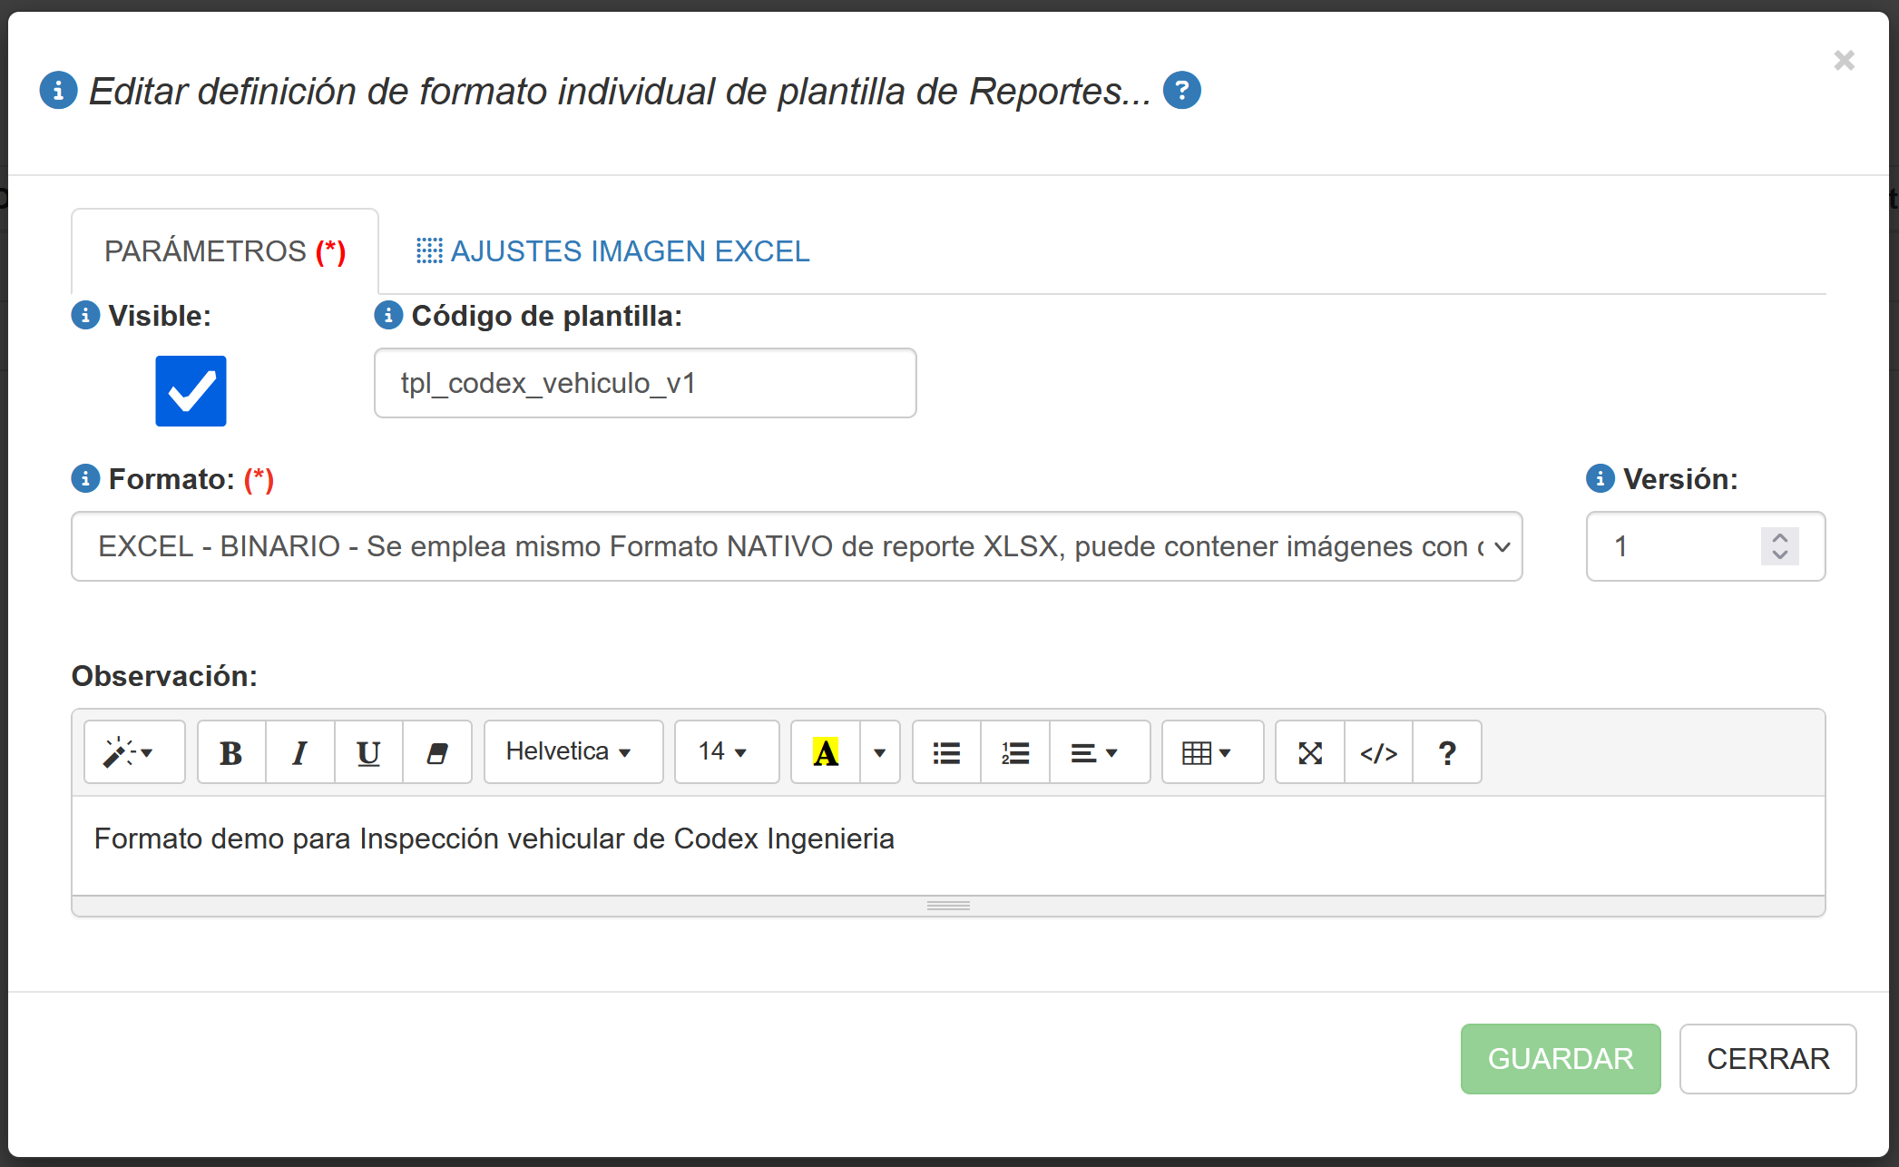The height and width of the screenshot is (1167, 1899).
Task: Click the GUARDAR button
Action: point(1560,1058)
